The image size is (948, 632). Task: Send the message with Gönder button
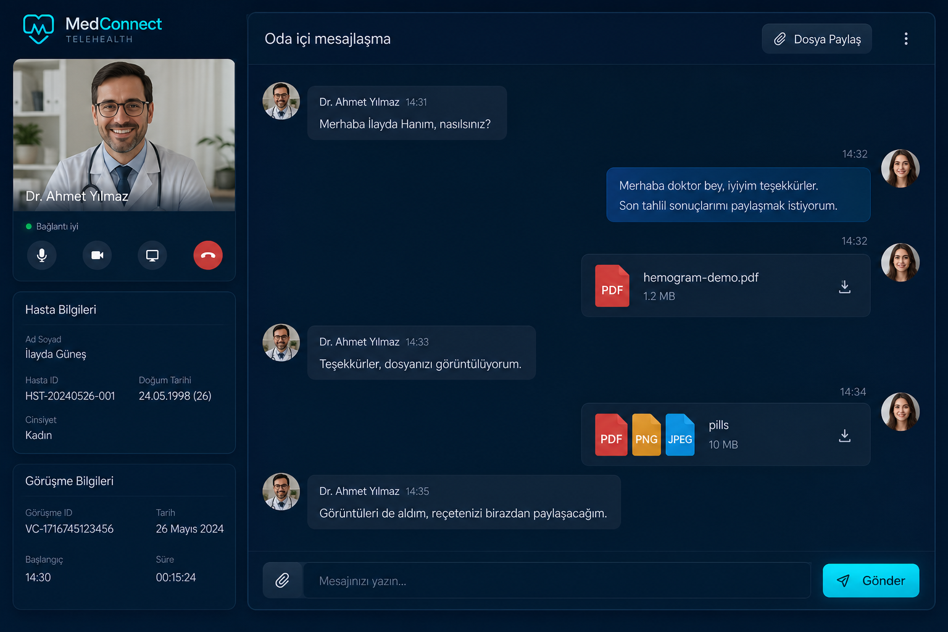[x=871, y=580]
